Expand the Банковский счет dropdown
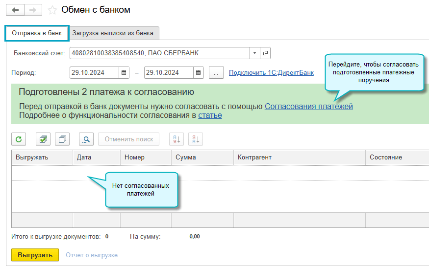The height and width of the screenshot is (269, 429). pos(255,53)
